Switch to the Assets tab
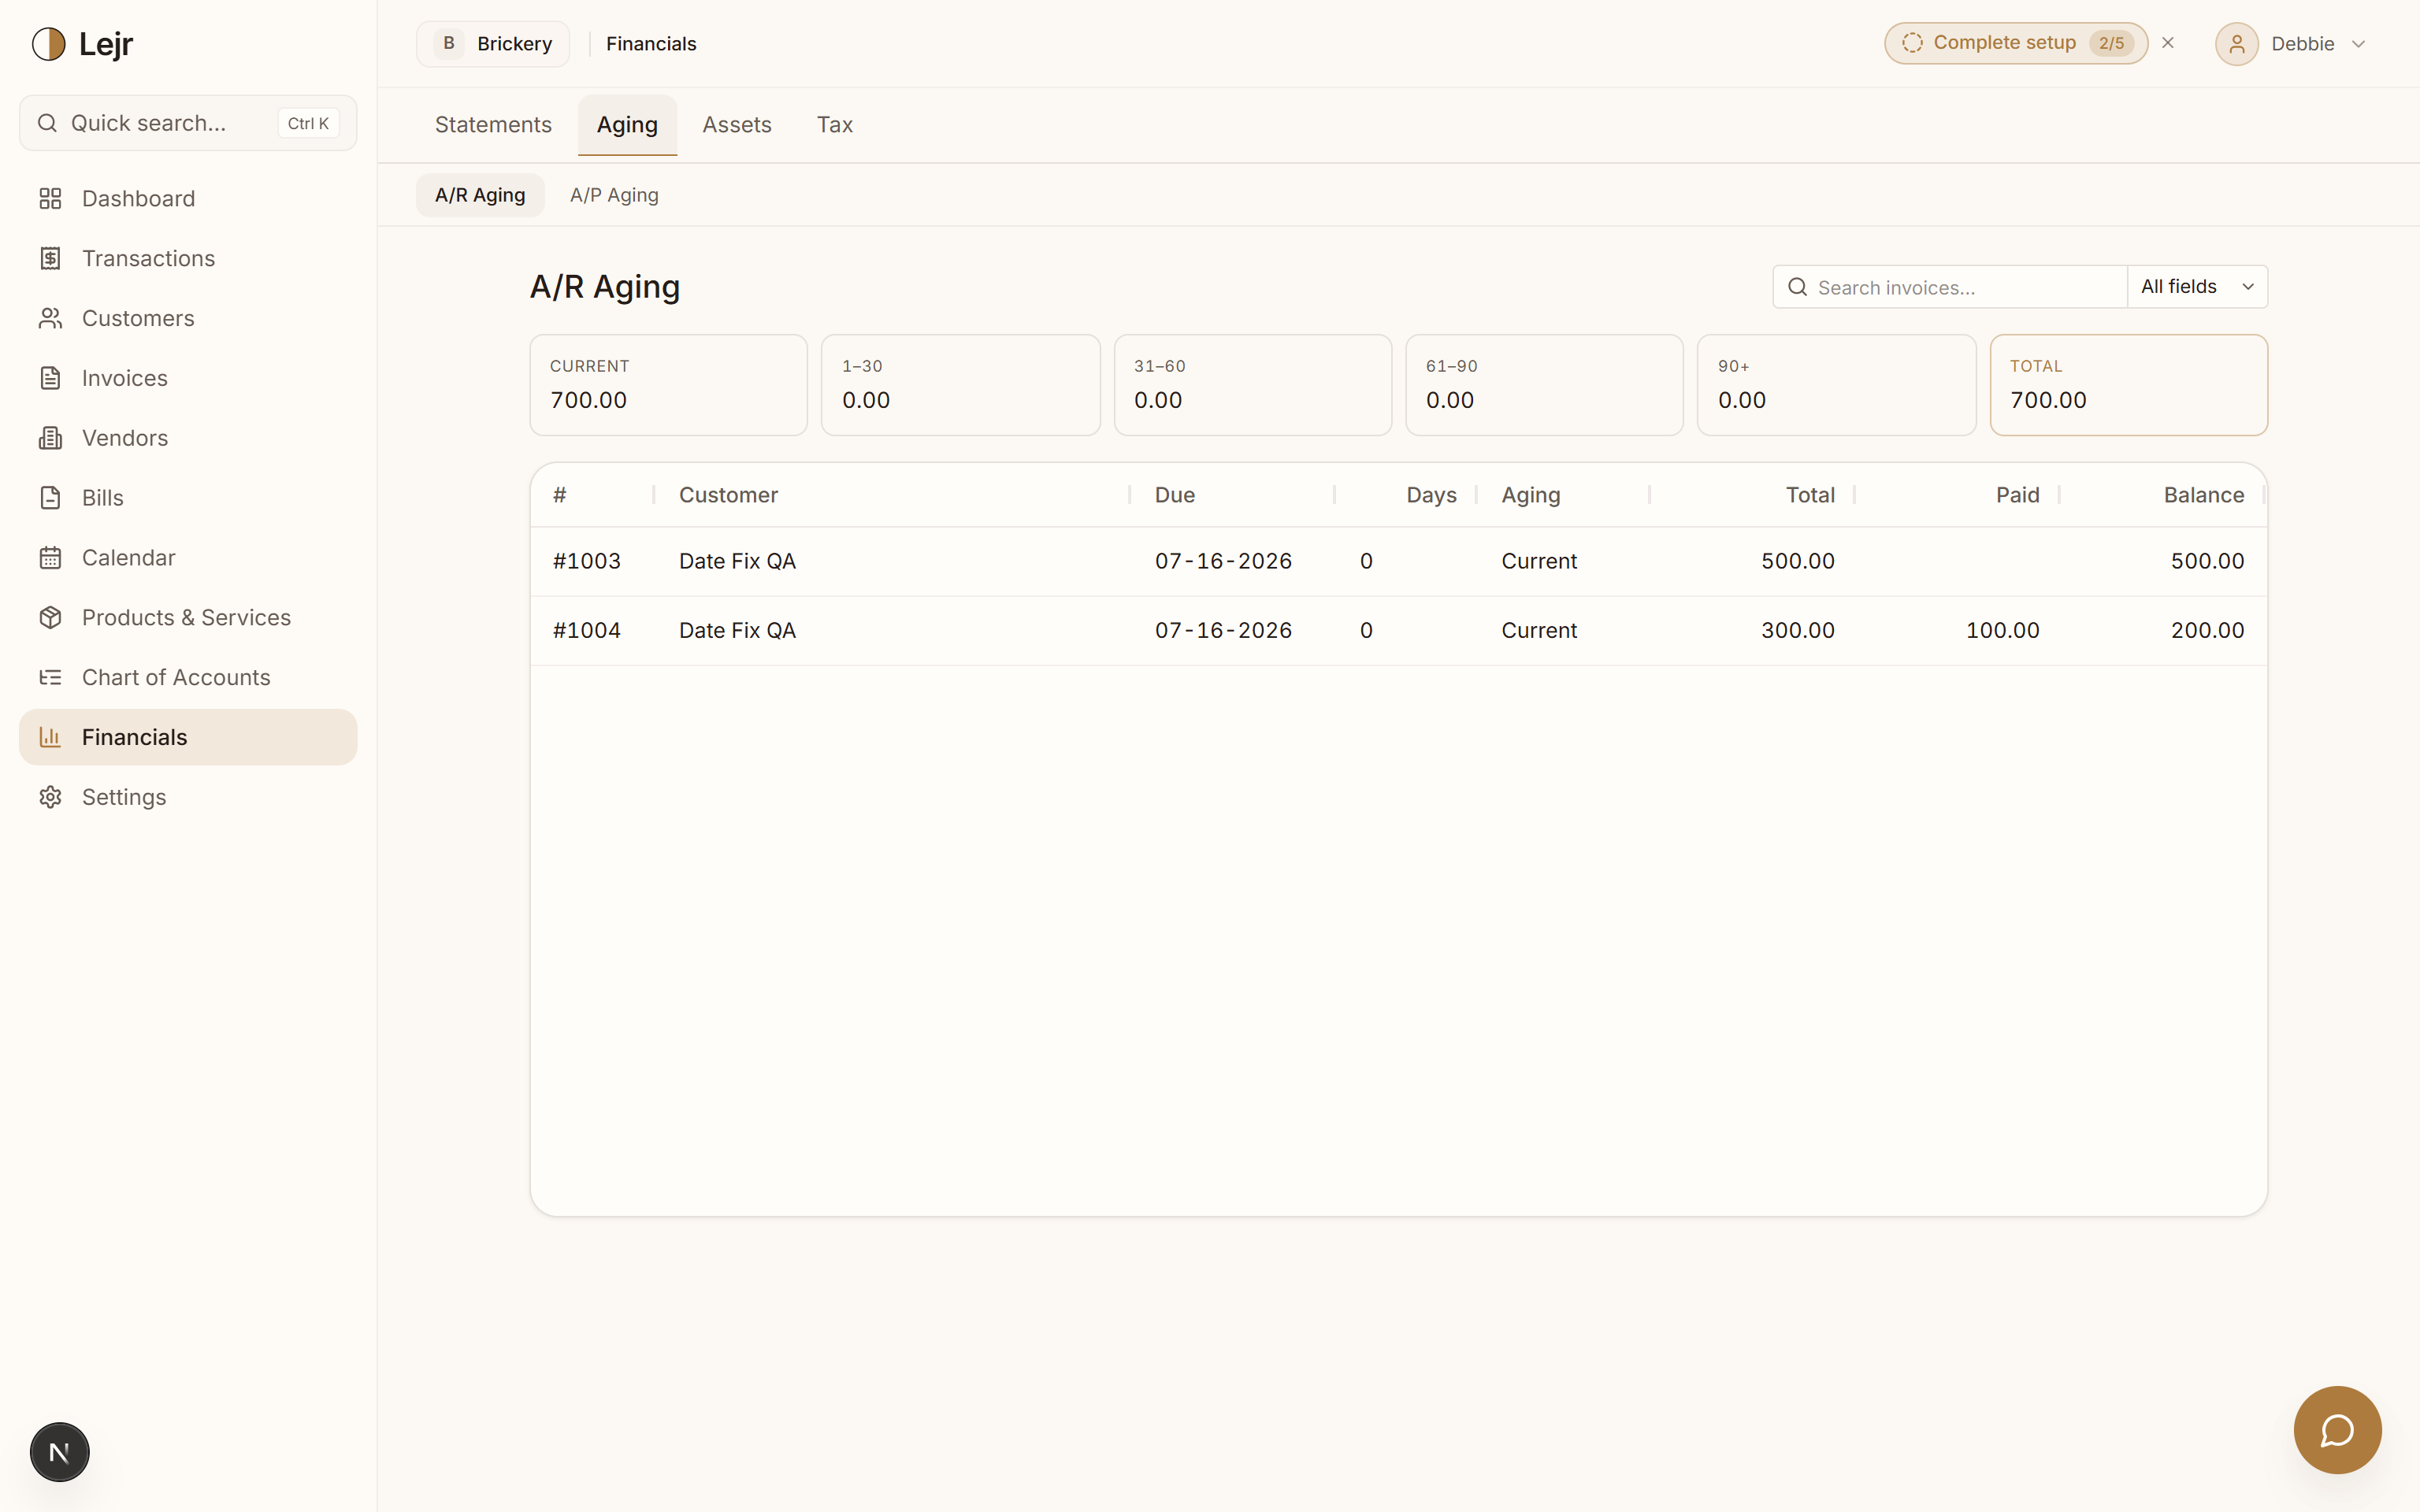 click(737, 125)
